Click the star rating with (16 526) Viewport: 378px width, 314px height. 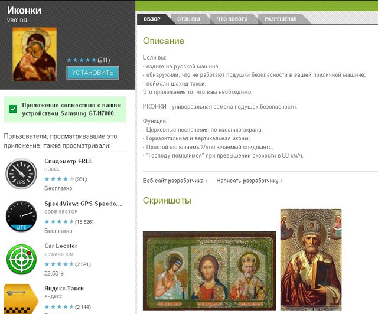pyautogui.click(x=69, y=222)
